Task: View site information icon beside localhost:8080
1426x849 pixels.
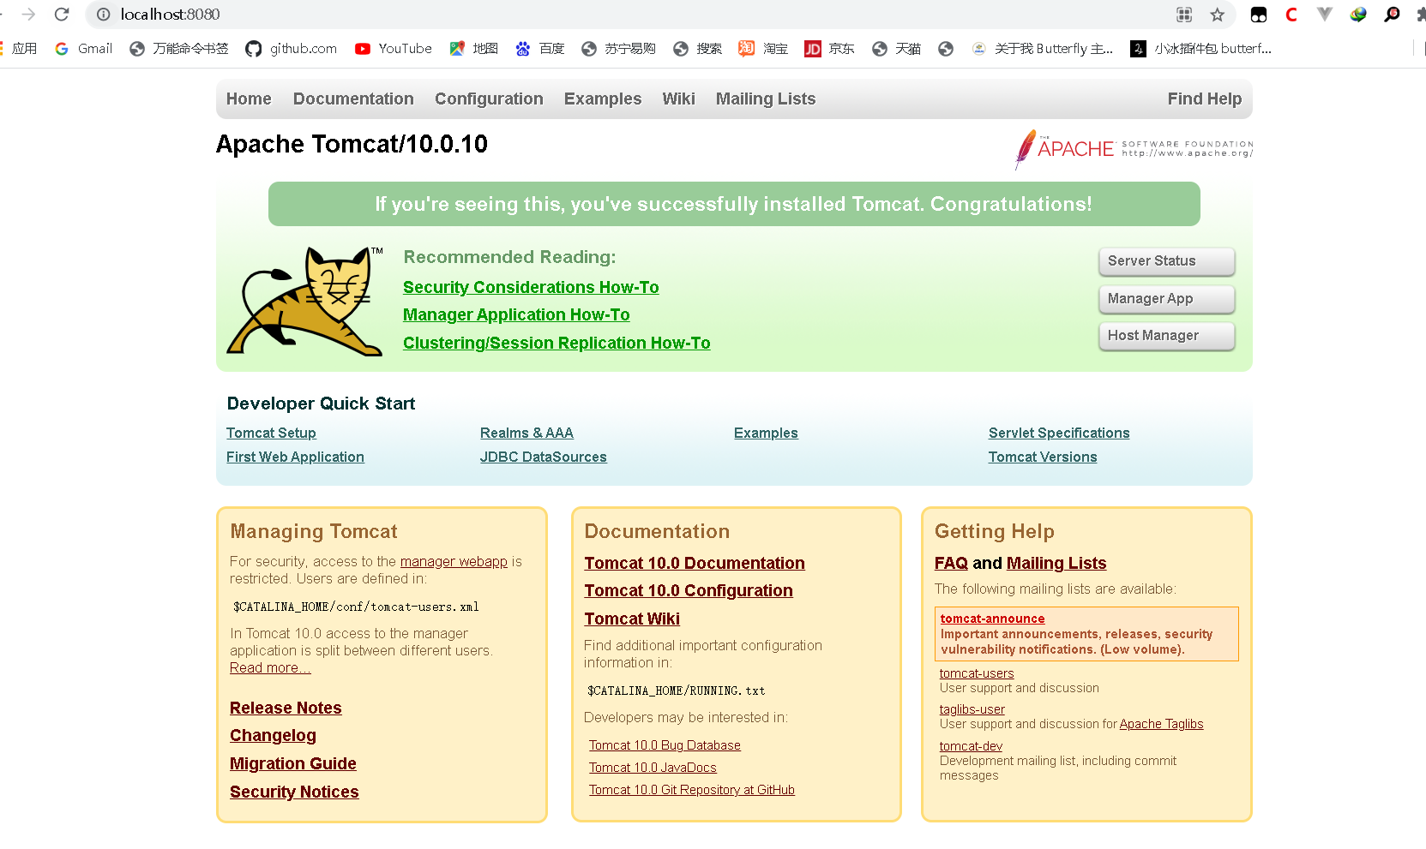Action: pyautogui.click(x=104, y=15)
